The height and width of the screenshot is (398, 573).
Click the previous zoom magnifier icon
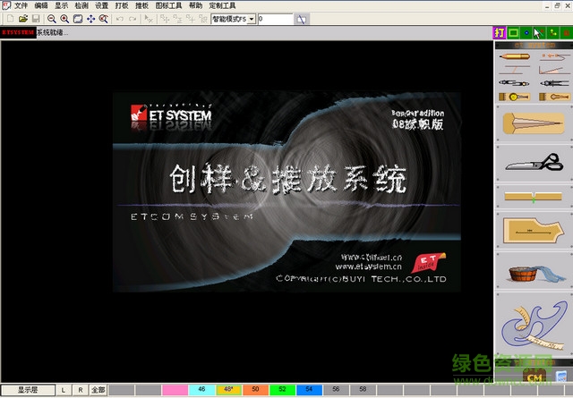104,19
